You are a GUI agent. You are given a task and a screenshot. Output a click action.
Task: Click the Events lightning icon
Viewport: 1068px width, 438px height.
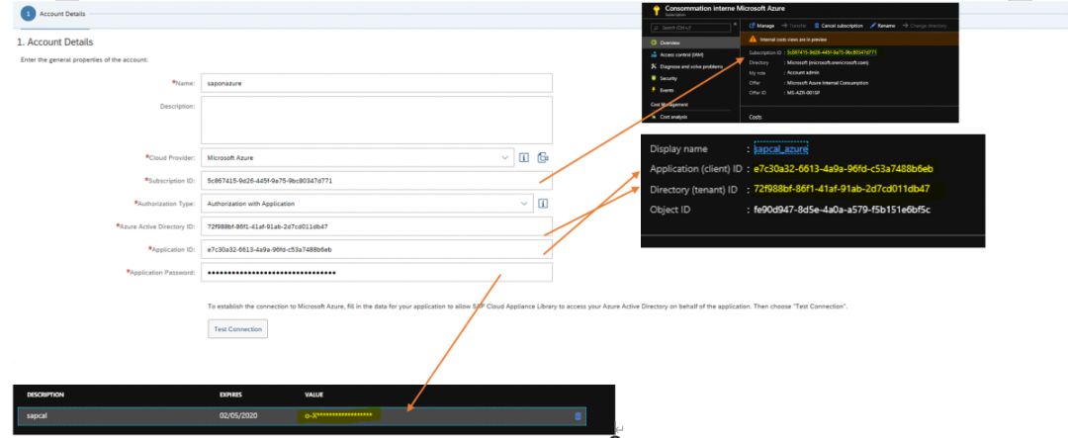654,90
